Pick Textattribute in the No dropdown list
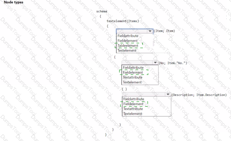The height and width of the screenshot is (141, 231). point(132,77)
